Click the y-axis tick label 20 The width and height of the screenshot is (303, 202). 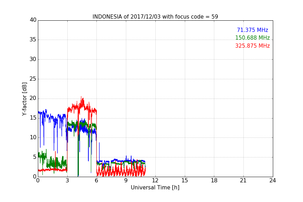tap(33, 99)
